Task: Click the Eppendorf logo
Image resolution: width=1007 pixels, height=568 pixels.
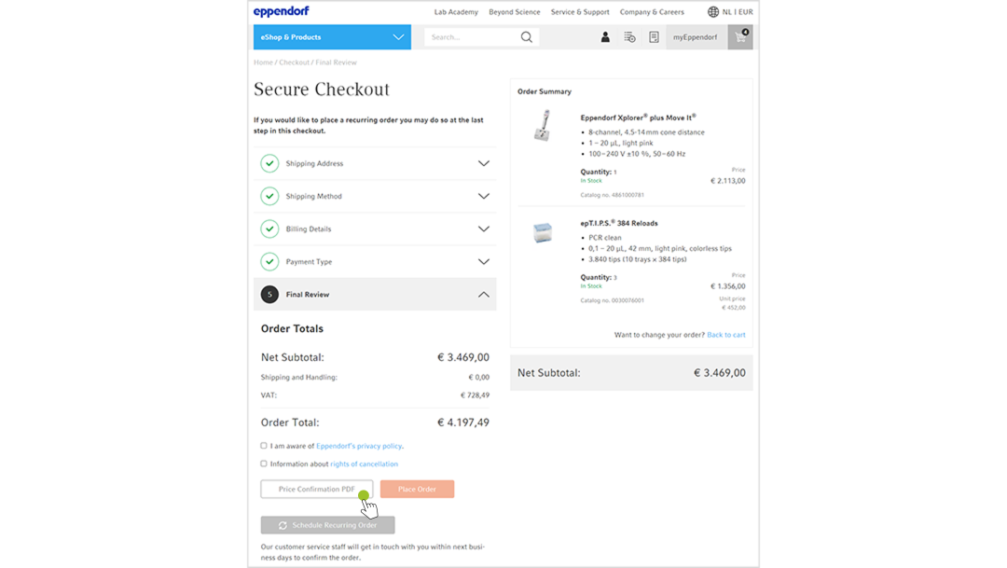Action: pos(281,11)
